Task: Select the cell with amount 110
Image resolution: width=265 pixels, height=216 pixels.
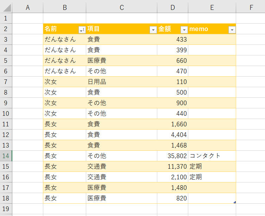Action: pos(172,82)
